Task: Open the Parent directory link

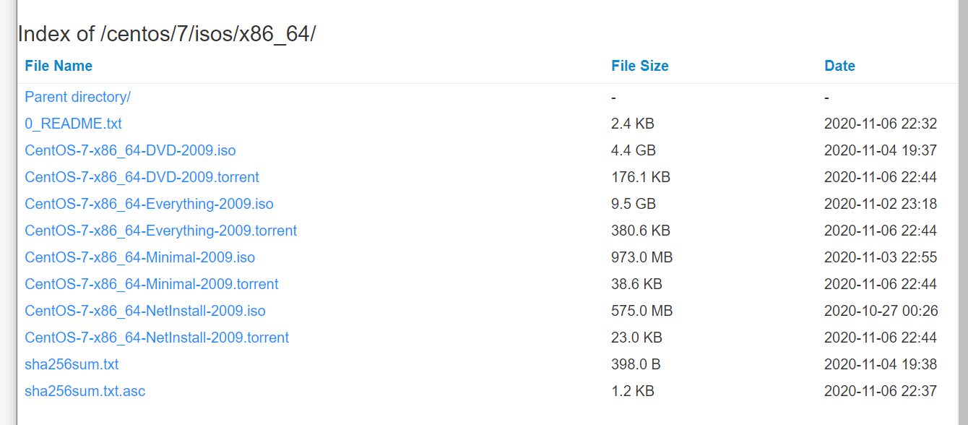Action: click(x=77, y=97)
